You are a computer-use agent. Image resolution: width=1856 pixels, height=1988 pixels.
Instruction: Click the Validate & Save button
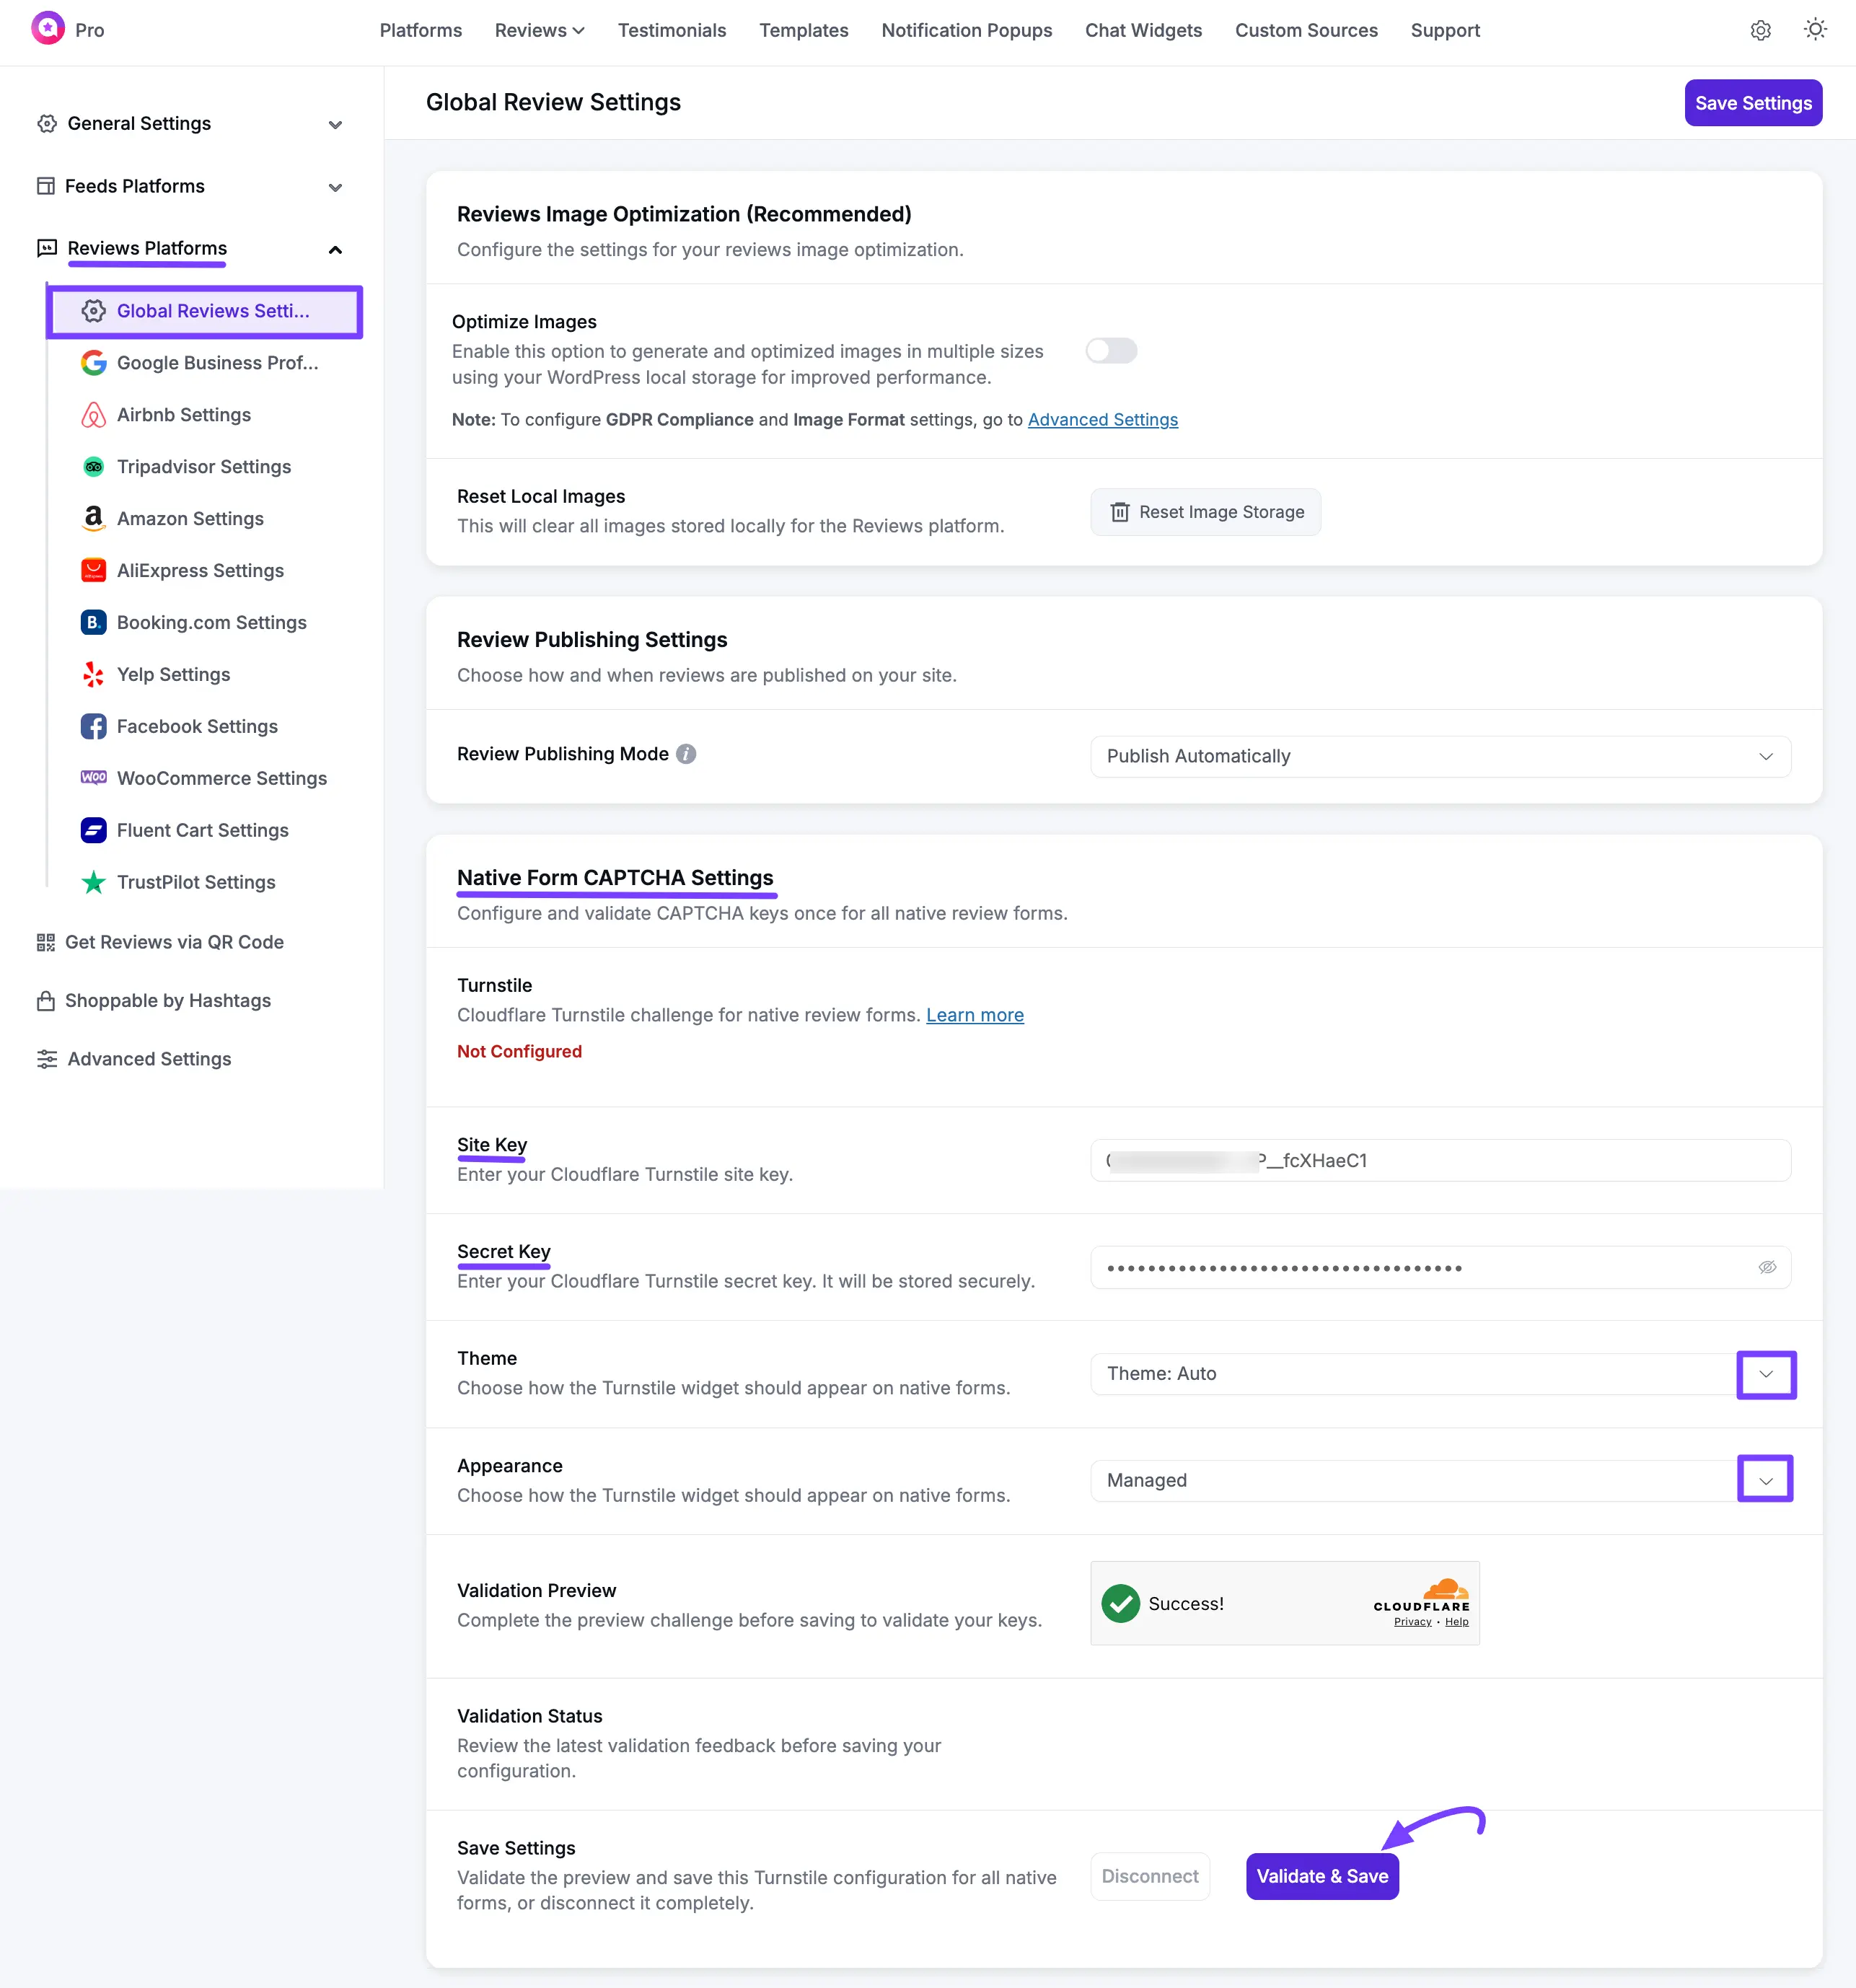pos(1322,1876)
